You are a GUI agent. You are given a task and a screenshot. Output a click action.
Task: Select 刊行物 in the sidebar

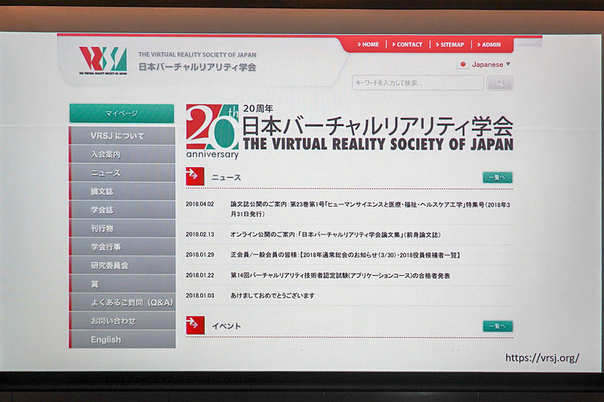tap(122, 228)
